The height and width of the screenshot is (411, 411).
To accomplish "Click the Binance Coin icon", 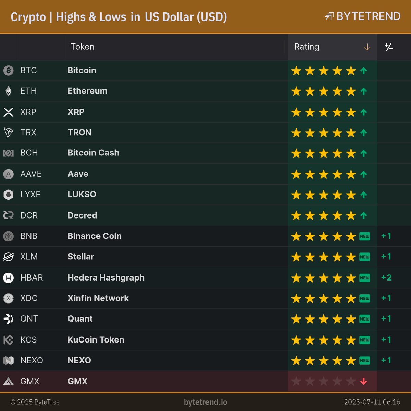I will (8, 236).
